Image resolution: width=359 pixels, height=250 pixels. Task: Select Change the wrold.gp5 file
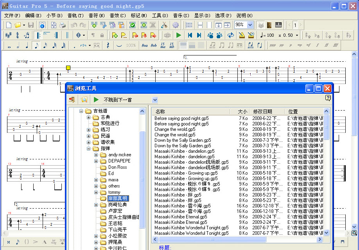pos(175,129)
